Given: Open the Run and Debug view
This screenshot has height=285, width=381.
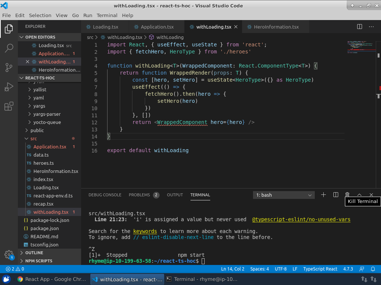Looking at the screenshot, I should point(9,87).
